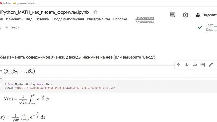Open the Справка menu
The width and height of the screenshot is (217, 122).
pyautogui.click(x=120, y=19)
